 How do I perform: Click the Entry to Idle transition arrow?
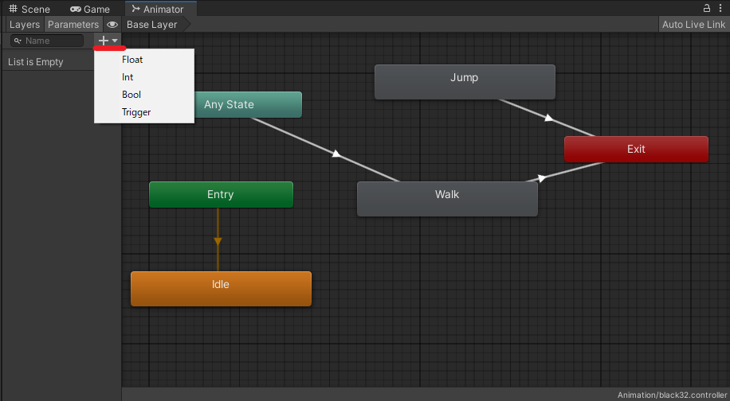pyautogui.click(x=218, y=241)
